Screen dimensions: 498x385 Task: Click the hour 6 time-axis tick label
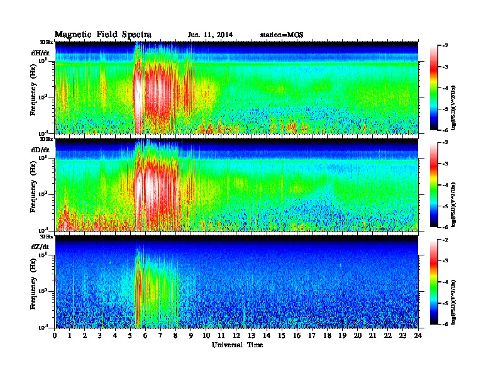click(x=145, y=335)
